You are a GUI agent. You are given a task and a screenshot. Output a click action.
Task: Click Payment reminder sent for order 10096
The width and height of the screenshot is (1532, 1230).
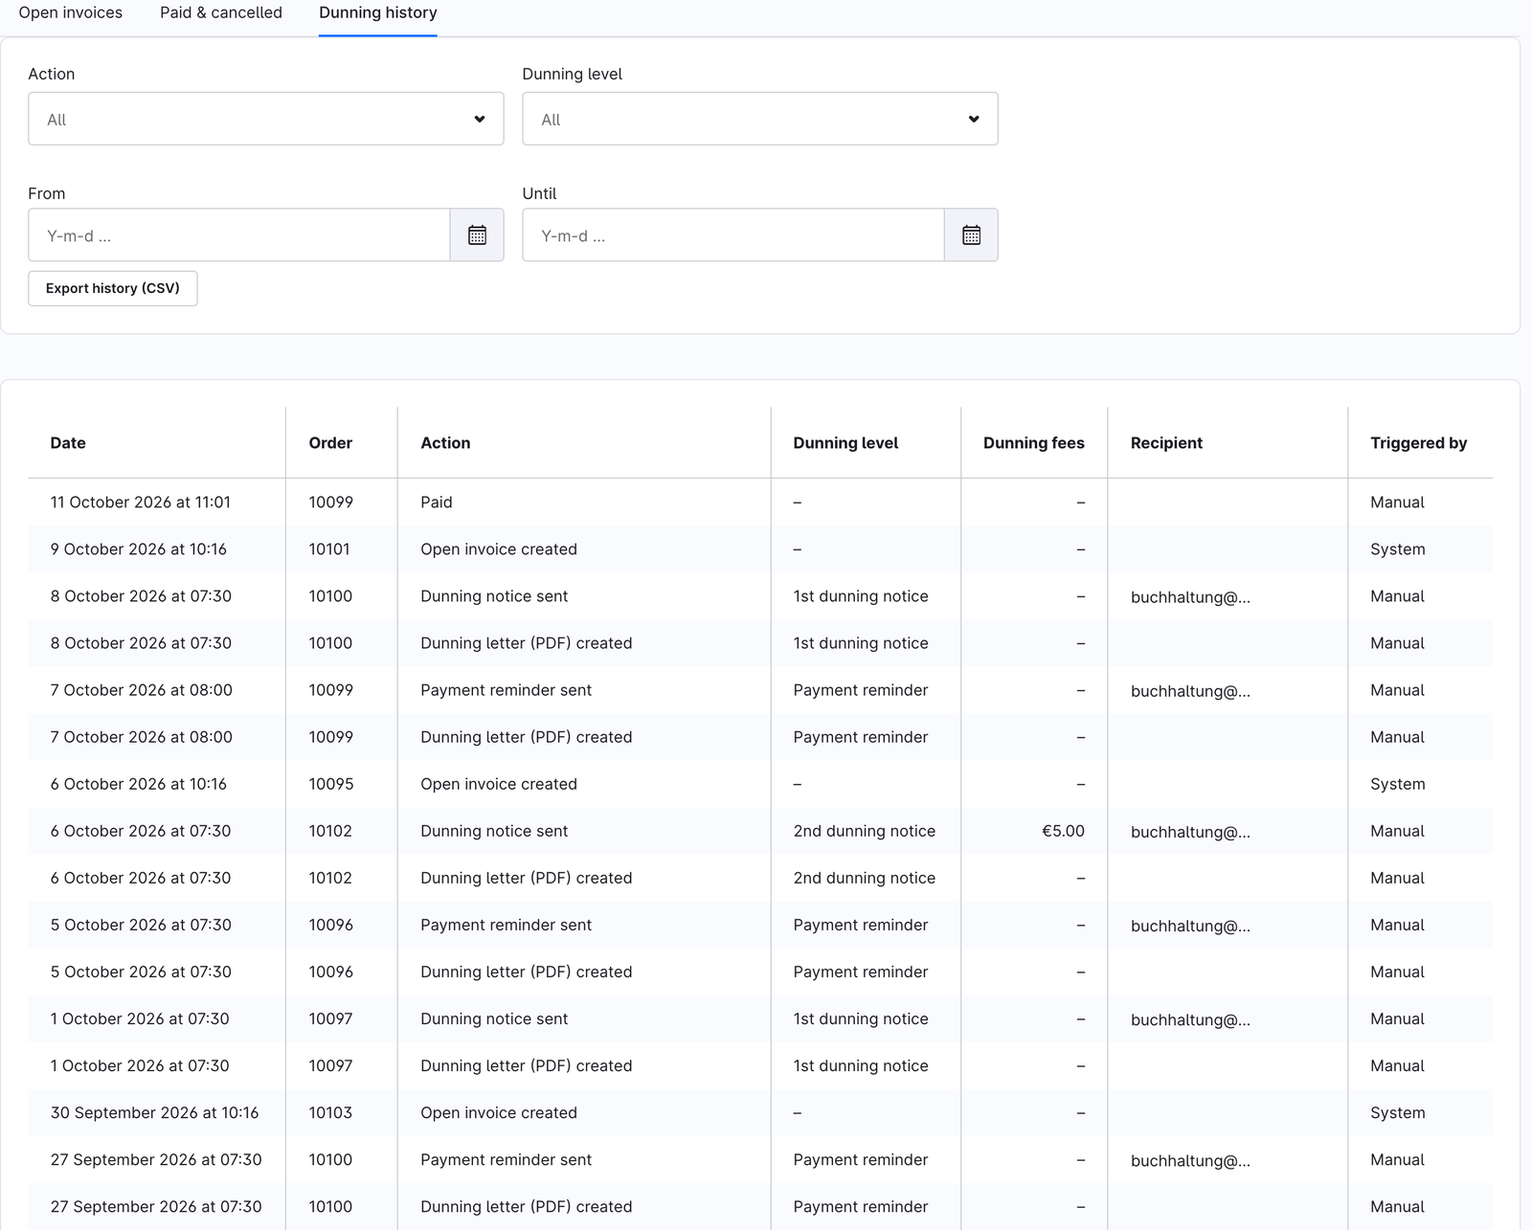pos(506,925)
